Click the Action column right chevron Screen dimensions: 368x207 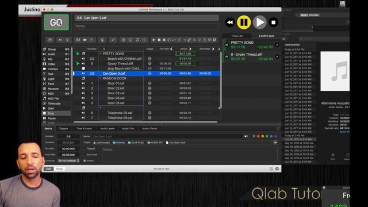(x=190, y=49)
